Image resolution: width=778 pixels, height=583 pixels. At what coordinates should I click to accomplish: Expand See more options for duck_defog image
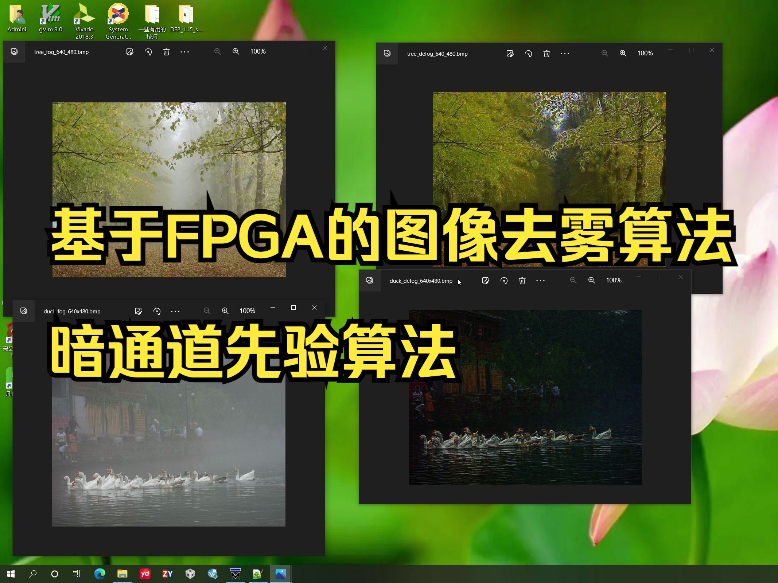click(x=540, y=281)
